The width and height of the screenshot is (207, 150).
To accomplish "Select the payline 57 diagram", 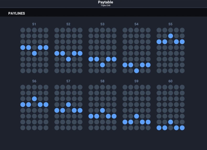I will [68, 108].
